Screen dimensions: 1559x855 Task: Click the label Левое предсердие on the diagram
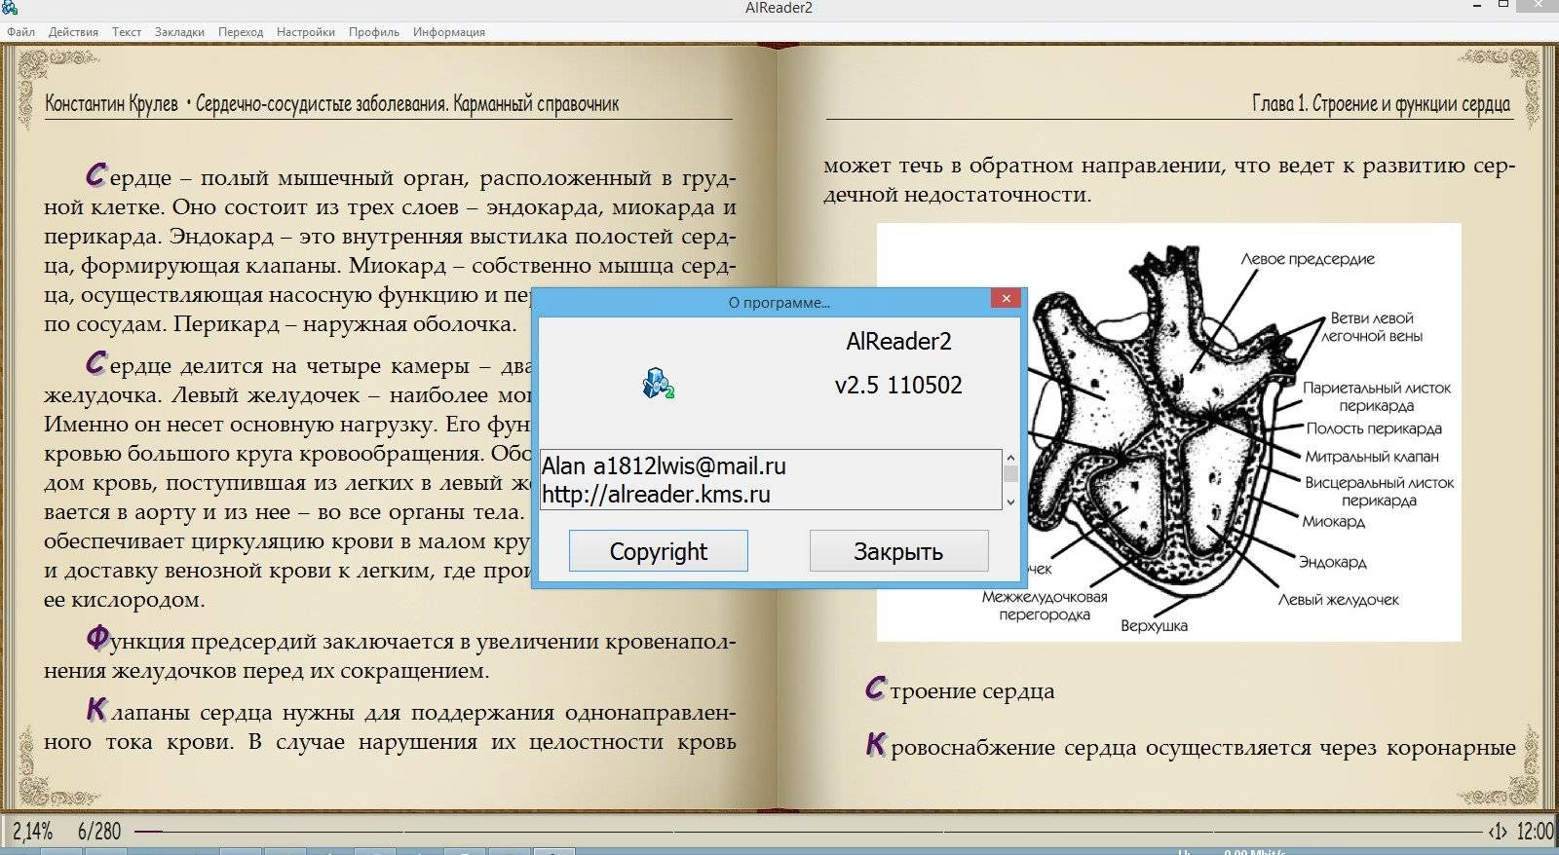pyautogui.click(x=1308, y=259)
